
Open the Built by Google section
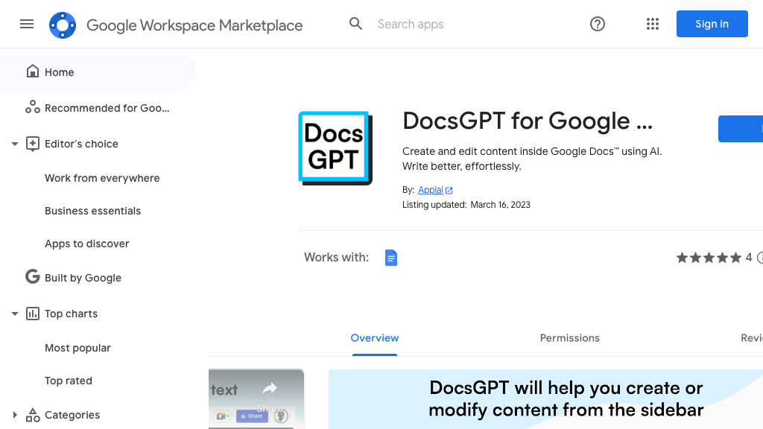82,277
